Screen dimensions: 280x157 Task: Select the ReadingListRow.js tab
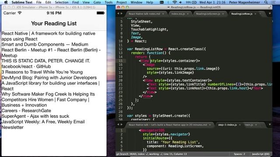point(242,14)
